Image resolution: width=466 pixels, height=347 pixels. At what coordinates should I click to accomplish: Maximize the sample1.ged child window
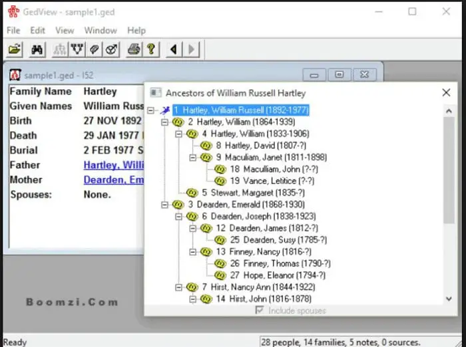(x=339, y=75)
